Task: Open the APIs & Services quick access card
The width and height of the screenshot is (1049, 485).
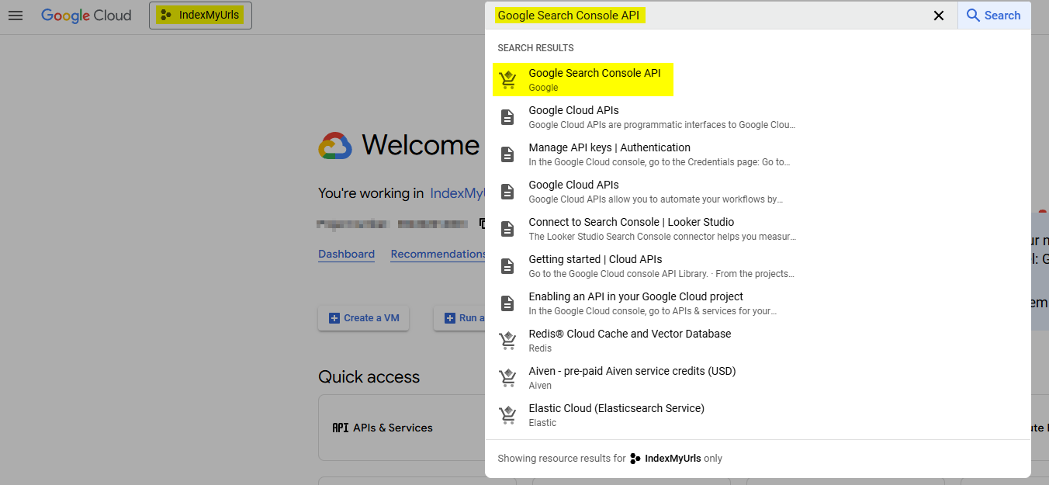Action: (401, 428)
